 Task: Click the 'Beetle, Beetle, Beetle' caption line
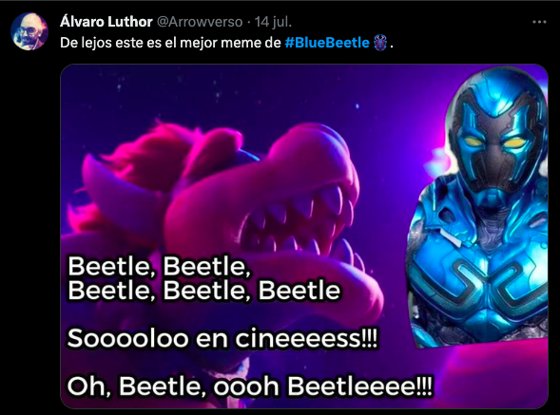(x=203, y=290)
